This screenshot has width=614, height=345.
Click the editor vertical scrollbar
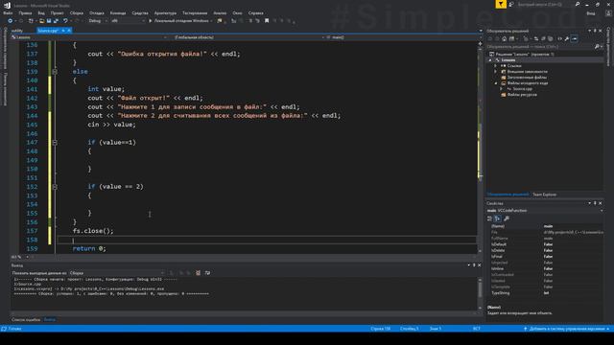pos(480,149)
